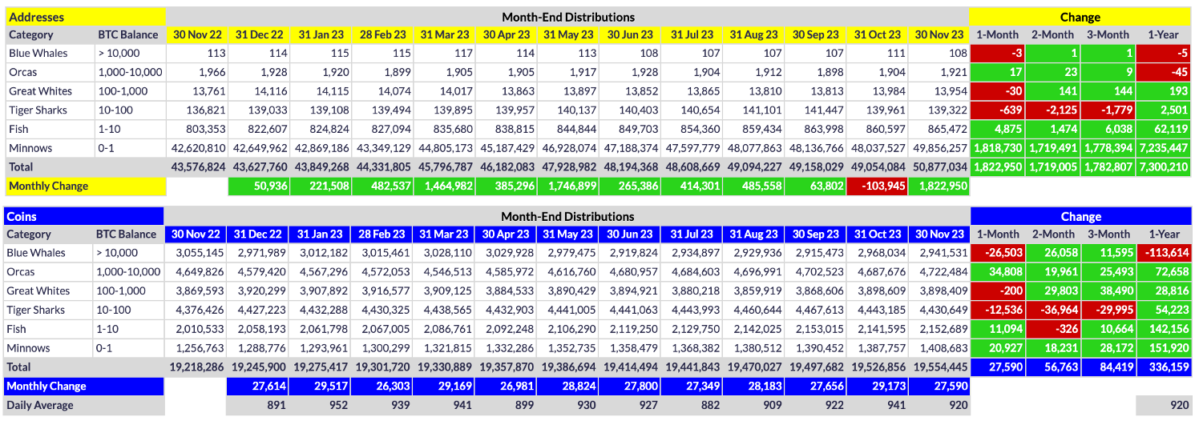This screenshot has width=1199, height=421.
Task: Select the 7,235,447 Minnows 1-Year cell
Action: (x=1164, y=148)
